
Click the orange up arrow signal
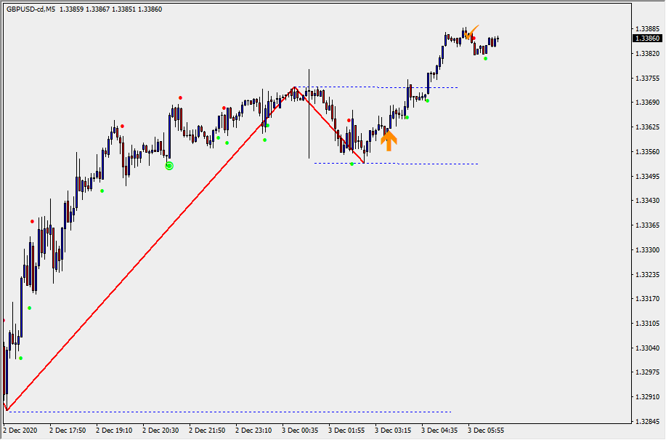[389, 140]
